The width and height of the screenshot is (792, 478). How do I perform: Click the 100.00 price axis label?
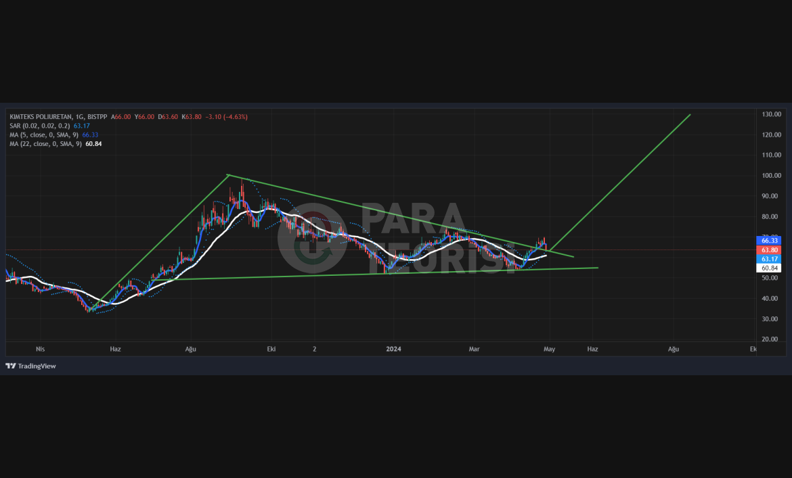pos(771,176)
